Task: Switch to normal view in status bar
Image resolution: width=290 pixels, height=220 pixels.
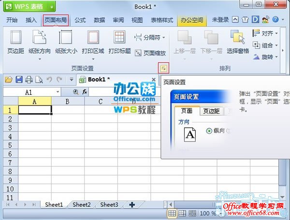Action: pyautogui.click(x=172, y=213)
